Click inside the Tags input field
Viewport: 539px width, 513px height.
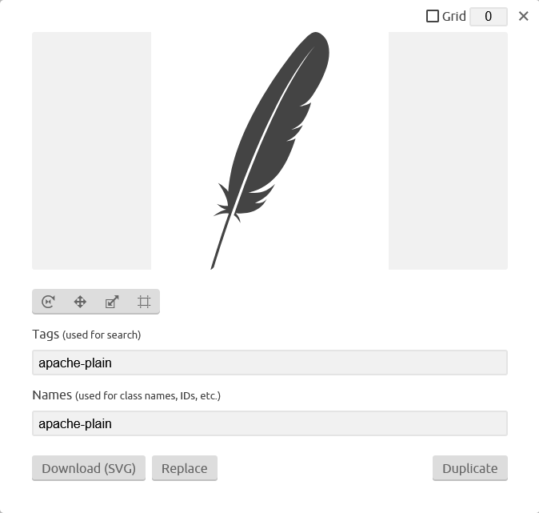(x=269, y=363)
